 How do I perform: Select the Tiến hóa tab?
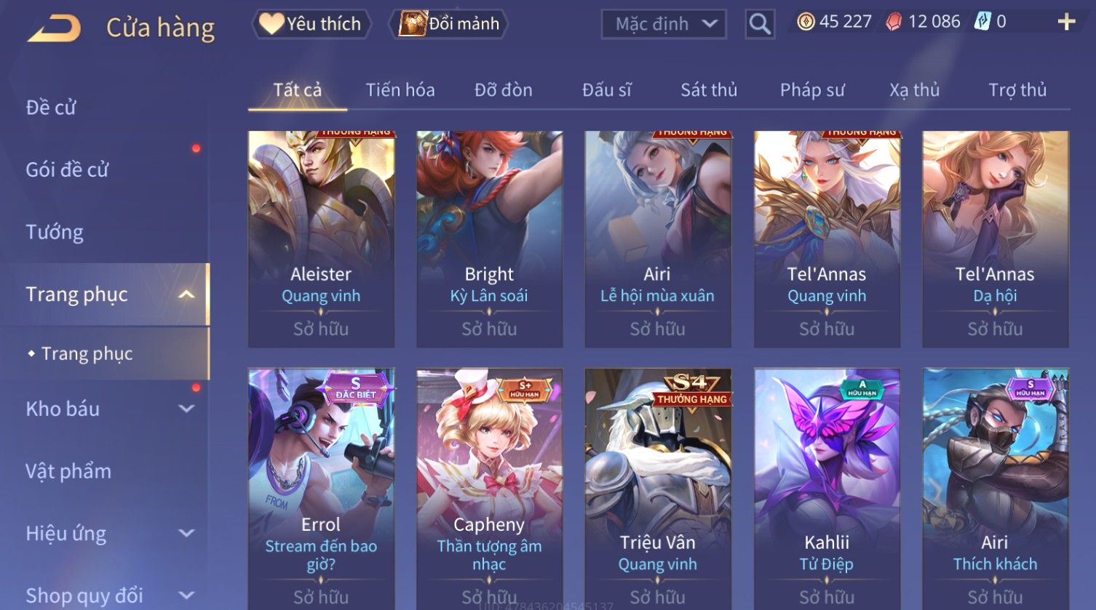tap(400, 90)
